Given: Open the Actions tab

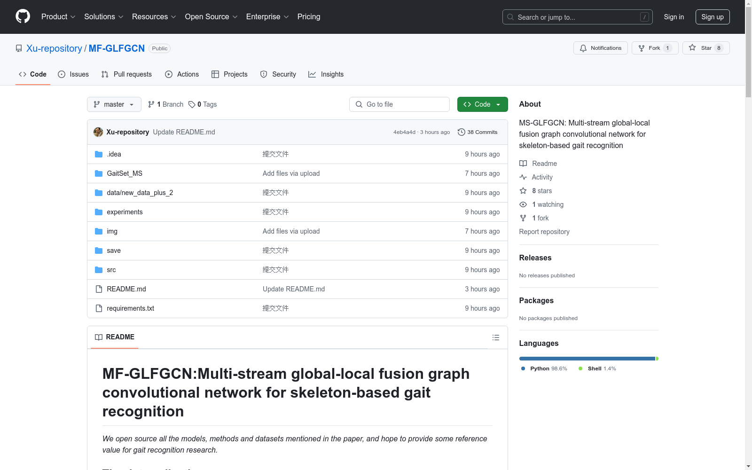Looking at the screenshot, I should [182, 74].
